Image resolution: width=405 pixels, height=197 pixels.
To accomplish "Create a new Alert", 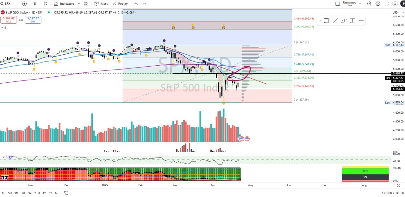I will point(101,3).
